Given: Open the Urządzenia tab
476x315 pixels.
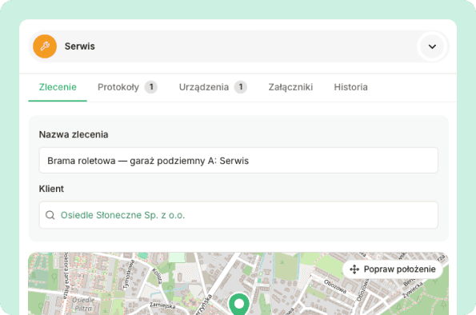Looking at the screenshot, I should (x=213, y=87).
